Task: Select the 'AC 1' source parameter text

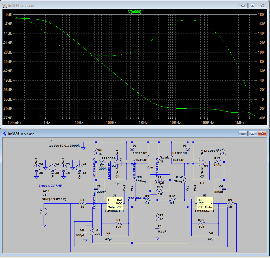Action: tap(46, 191)
